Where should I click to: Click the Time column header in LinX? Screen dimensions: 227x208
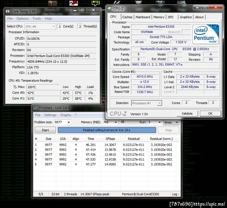click(91, 139)
